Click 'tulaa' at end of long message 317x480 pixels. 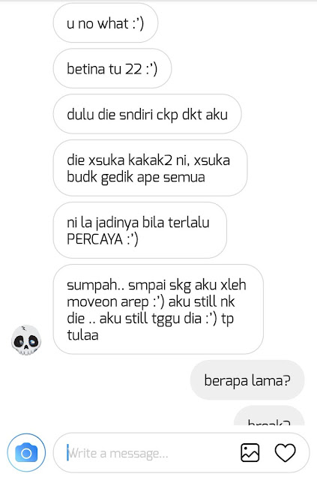82,335
